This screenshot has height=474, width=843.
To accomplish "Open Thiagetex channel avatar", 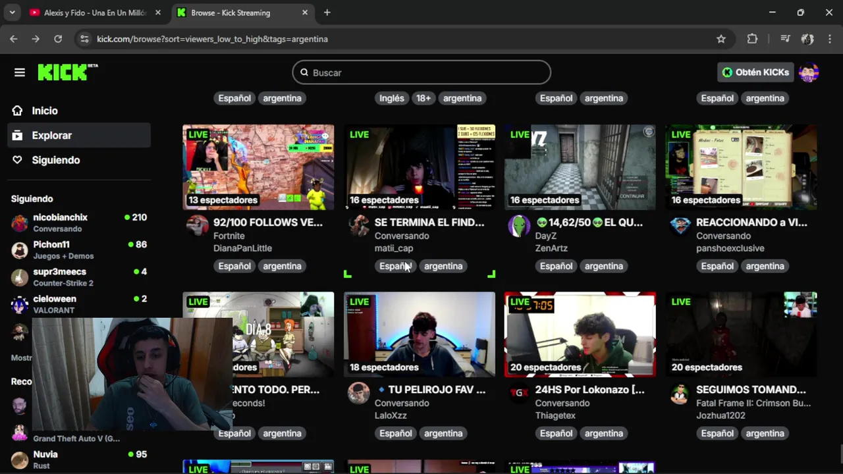I will tap(519, 392).
